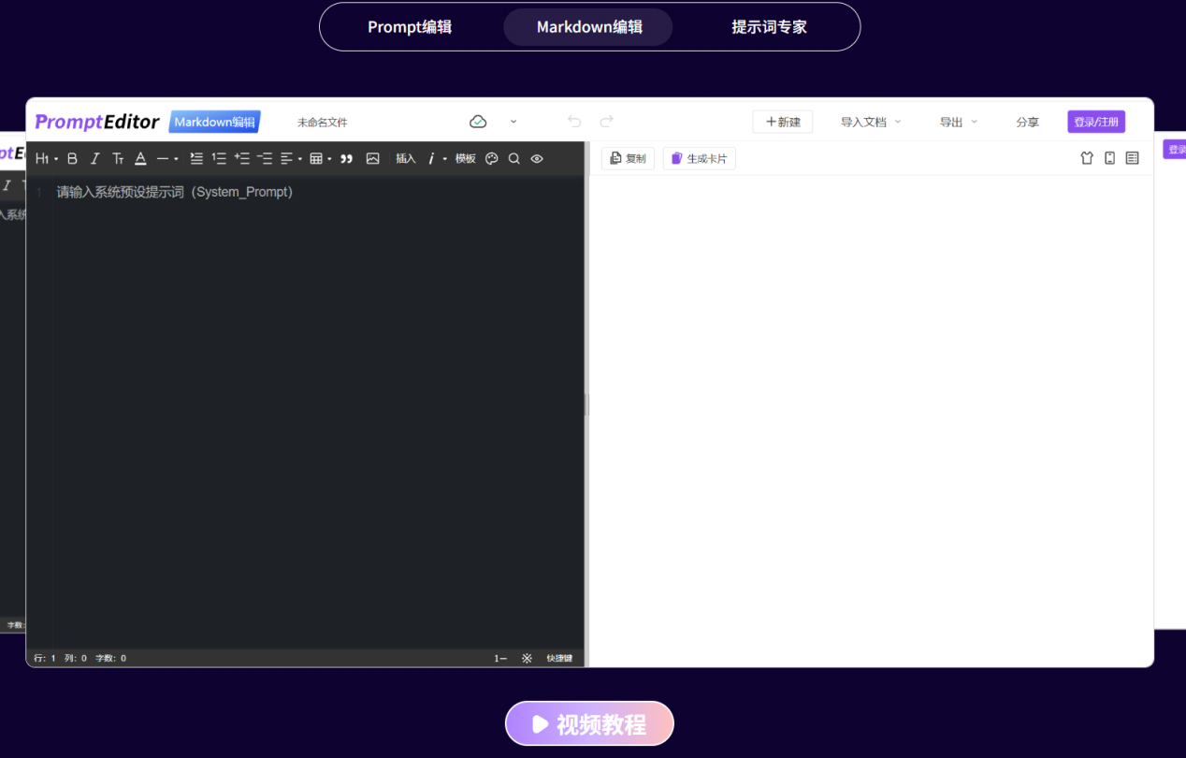Click the 1— line number toggle
The image size is (1186, 758).
point(500,658)
